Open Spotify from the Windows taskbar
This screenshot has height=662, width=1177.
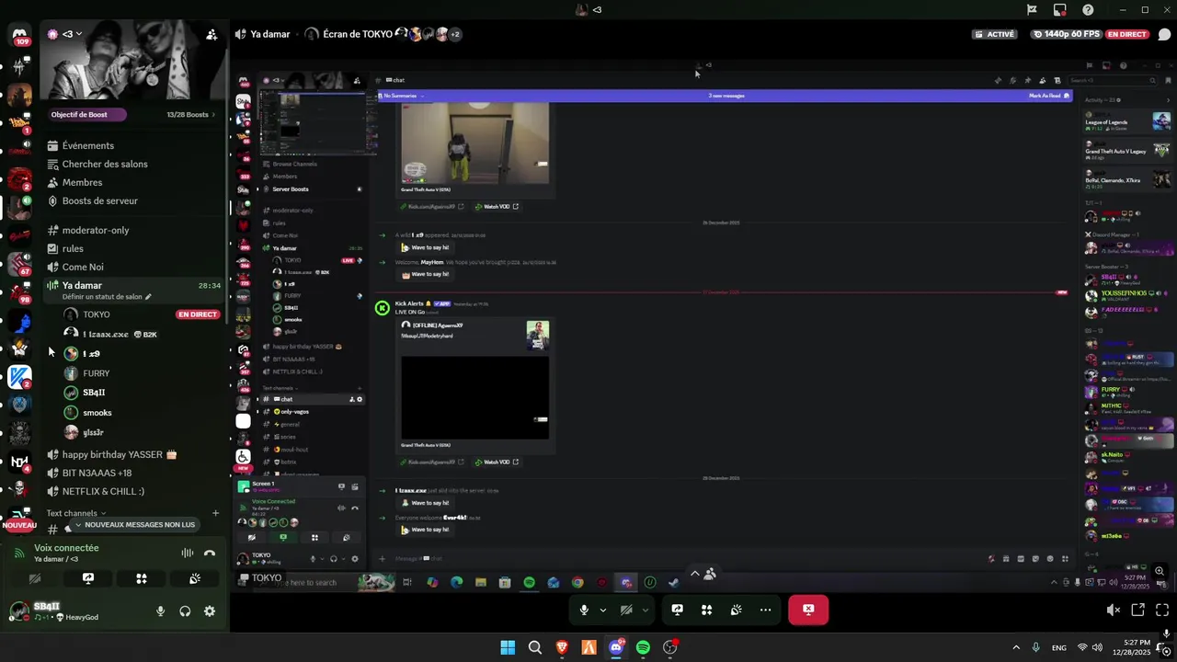tap(643, 647)
